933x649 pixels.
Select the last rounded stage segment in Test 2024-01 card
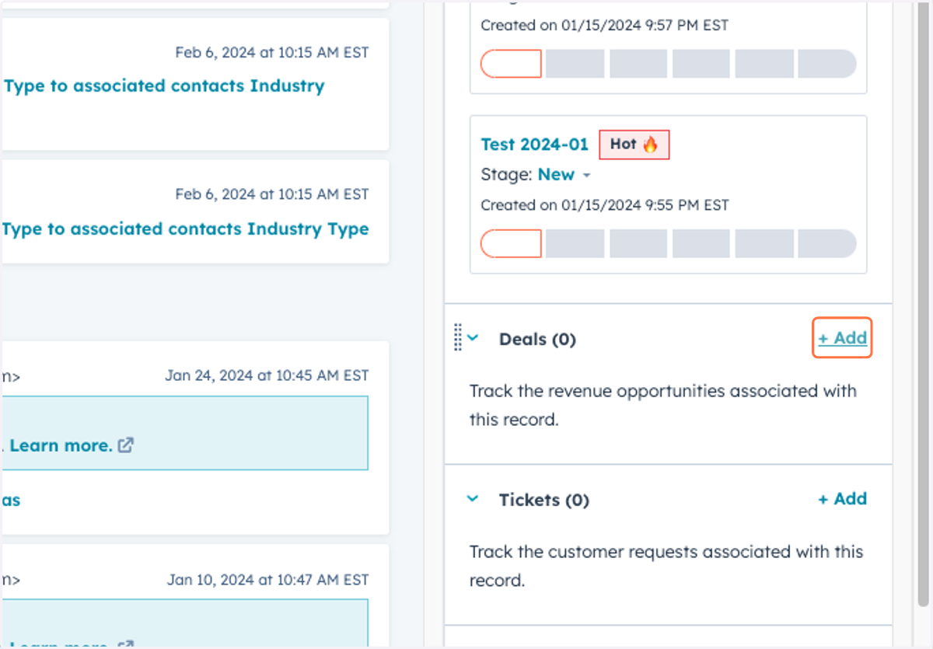827,243
